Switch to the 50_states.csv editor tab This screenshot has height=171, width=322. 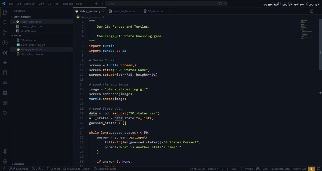[155, 11]
